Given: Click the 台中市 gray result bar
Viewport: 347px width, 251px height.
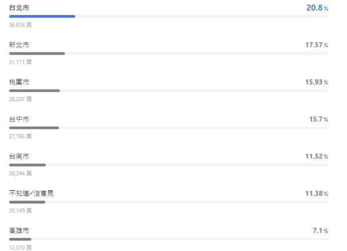Looking at the screenshot, I should coord(34,128).
